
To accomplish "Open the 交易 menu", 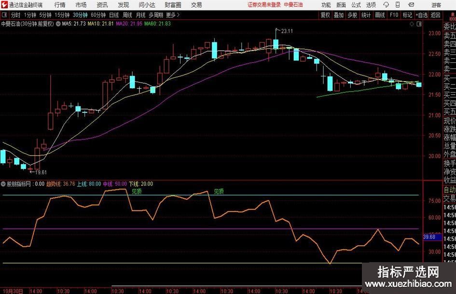I will pos(196,5).
